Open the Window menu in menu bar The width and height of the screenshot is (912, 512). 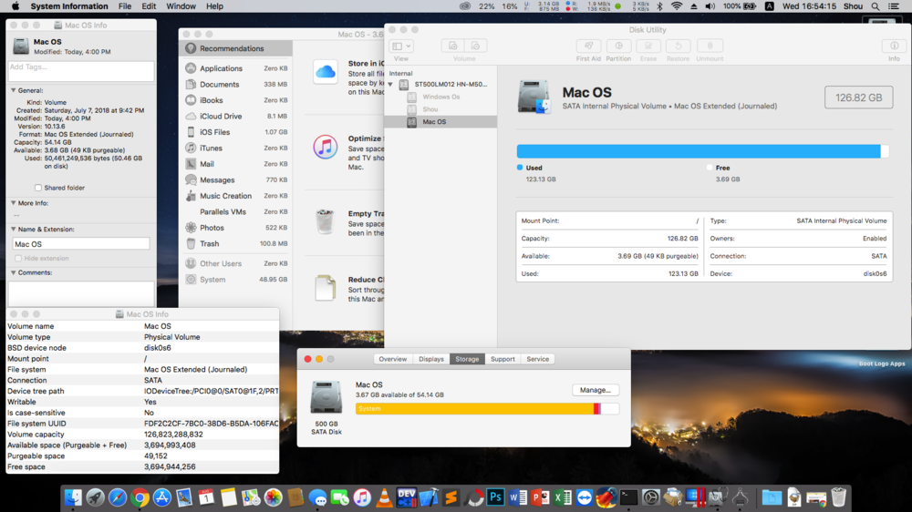tap(181, 6)
